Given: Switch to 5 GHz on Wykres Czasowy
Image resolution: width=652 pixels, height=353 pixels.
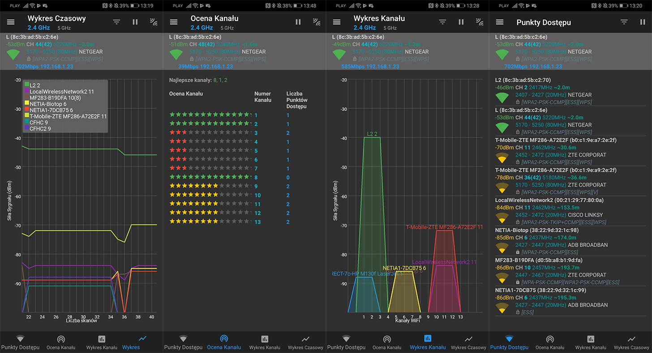Looking at the screenshot, I should 64,28.
